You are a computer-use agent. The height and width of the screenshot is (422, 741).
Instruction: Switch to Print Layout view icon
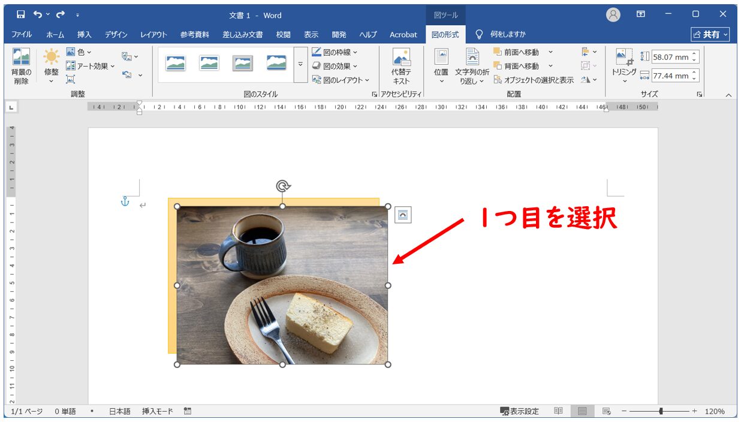pos(582,411)
